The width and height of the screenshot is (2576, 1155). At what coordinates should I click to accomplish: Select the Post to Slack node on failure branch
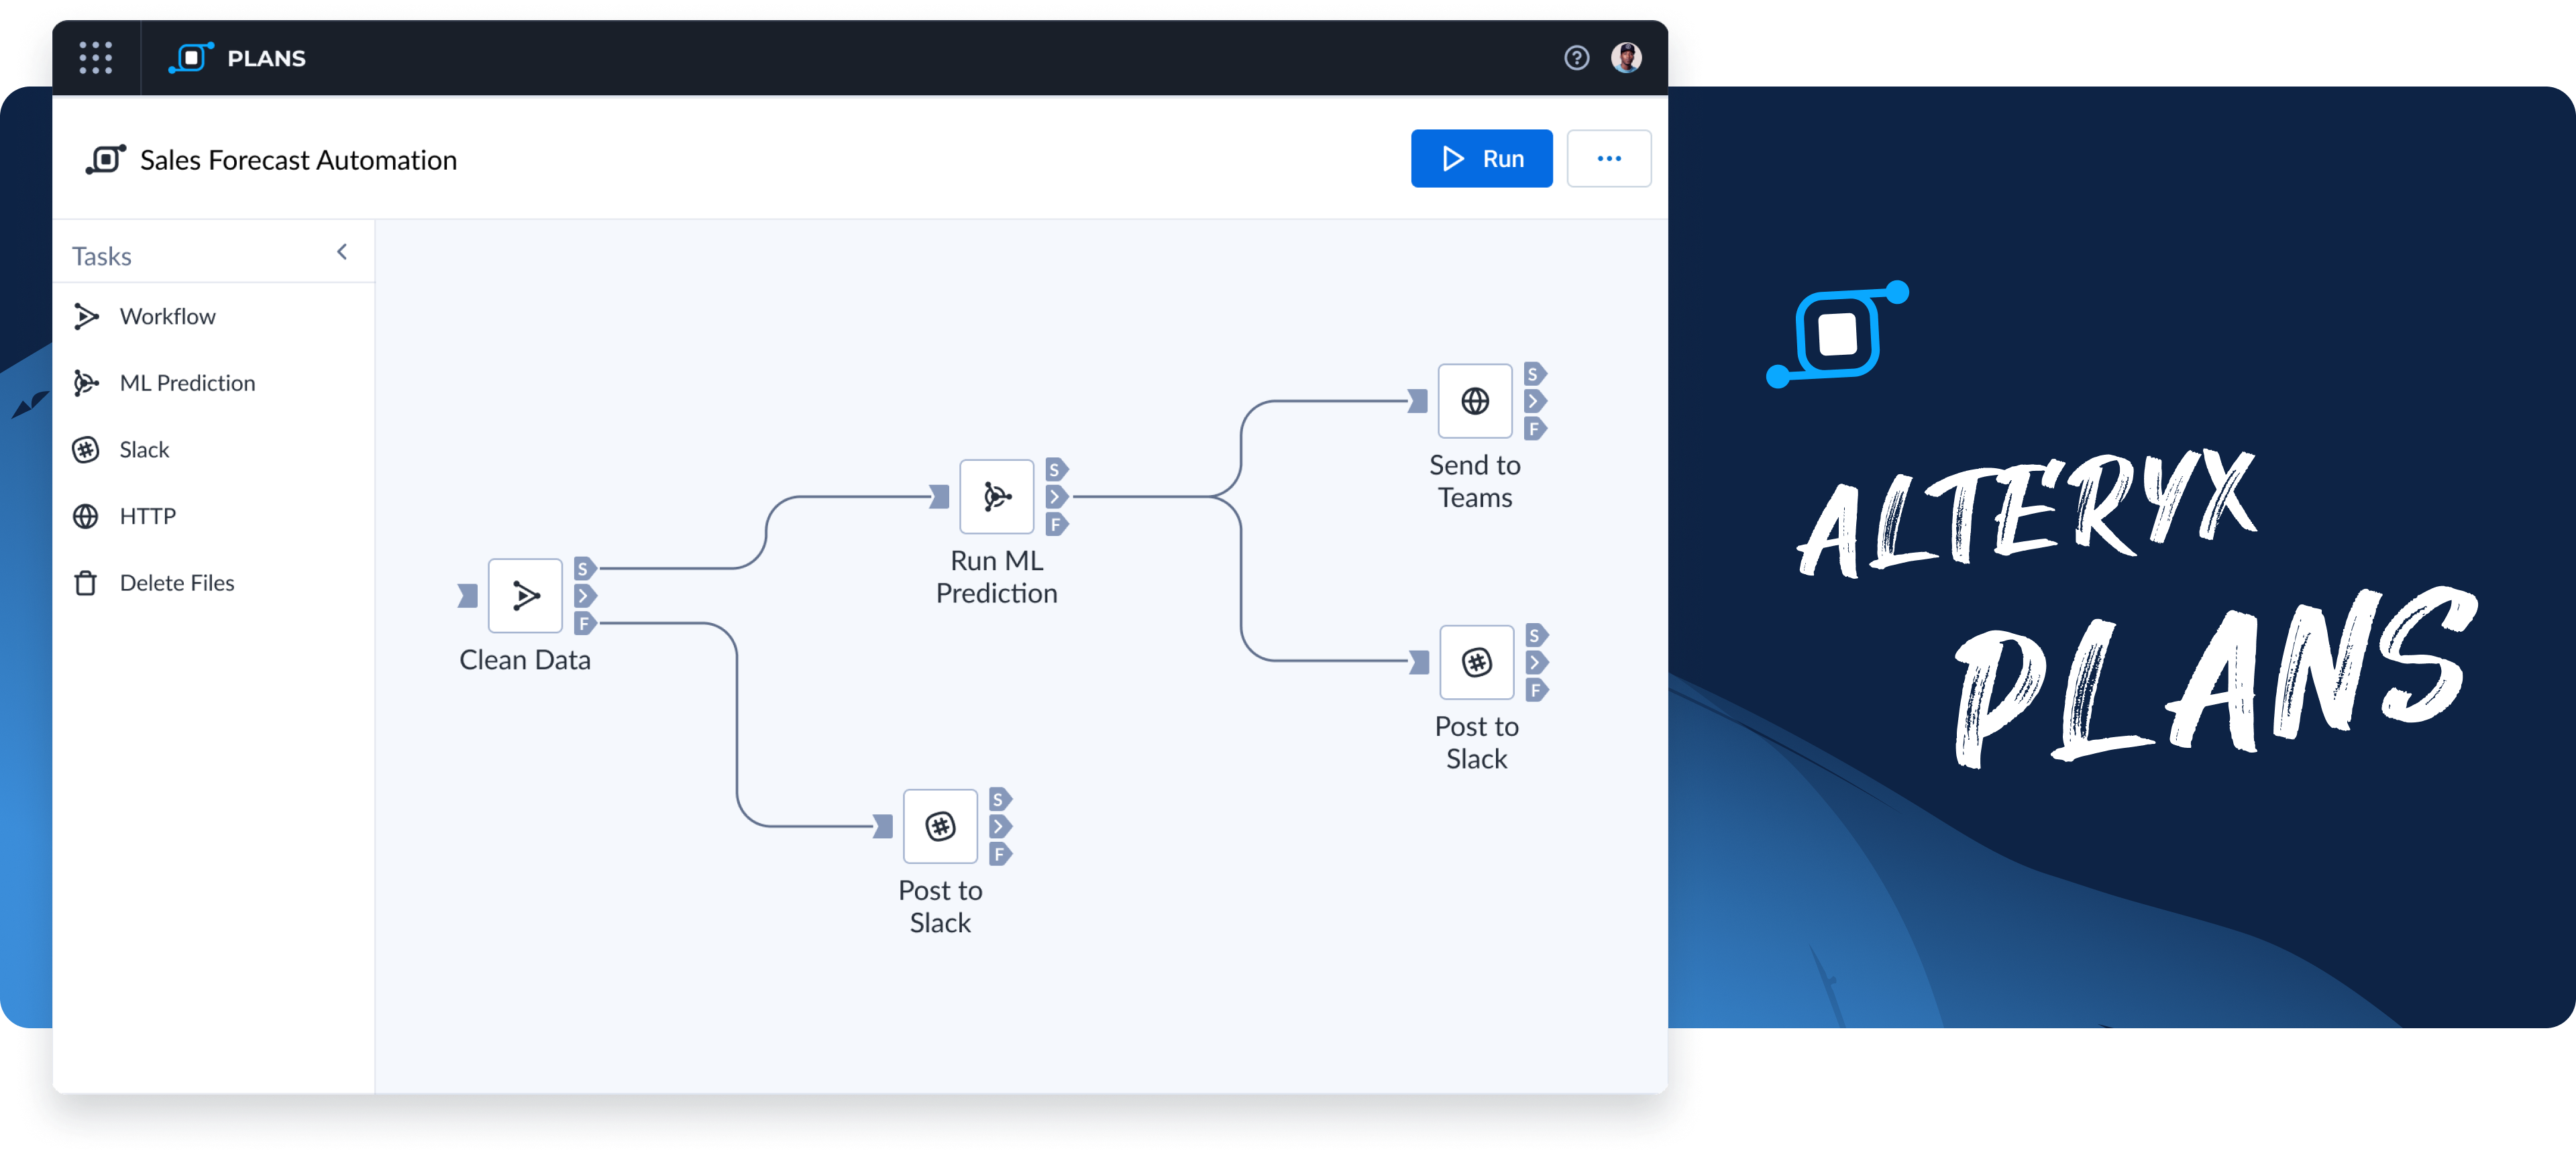coord(940,826)
